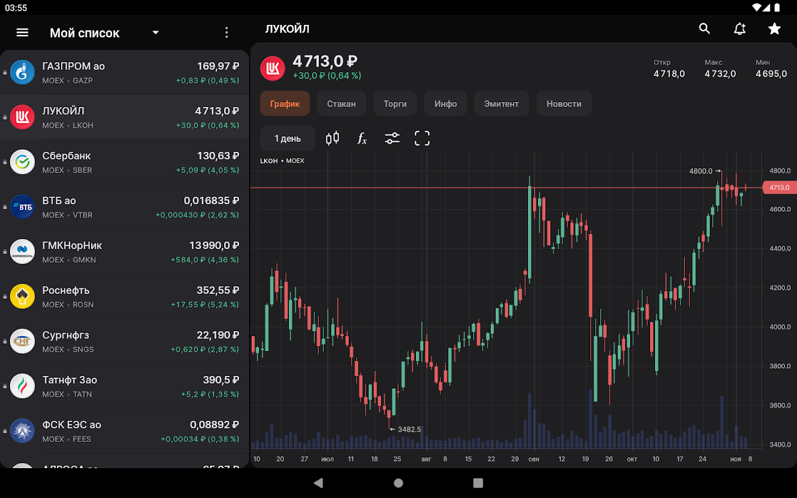Screen dimensions: 797x498
Task: Open the Торги tab
Action: tap(395, 104)
